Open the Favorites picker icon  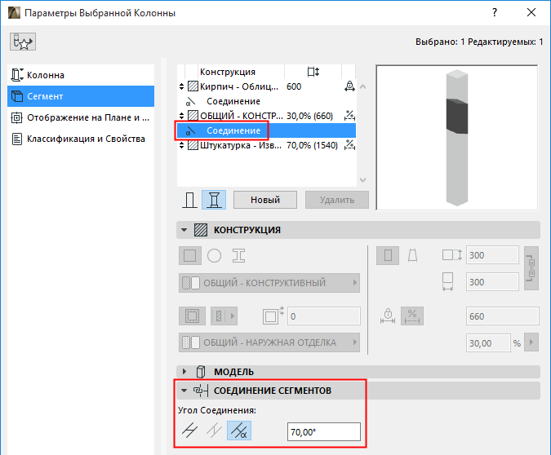pos(23,42)
